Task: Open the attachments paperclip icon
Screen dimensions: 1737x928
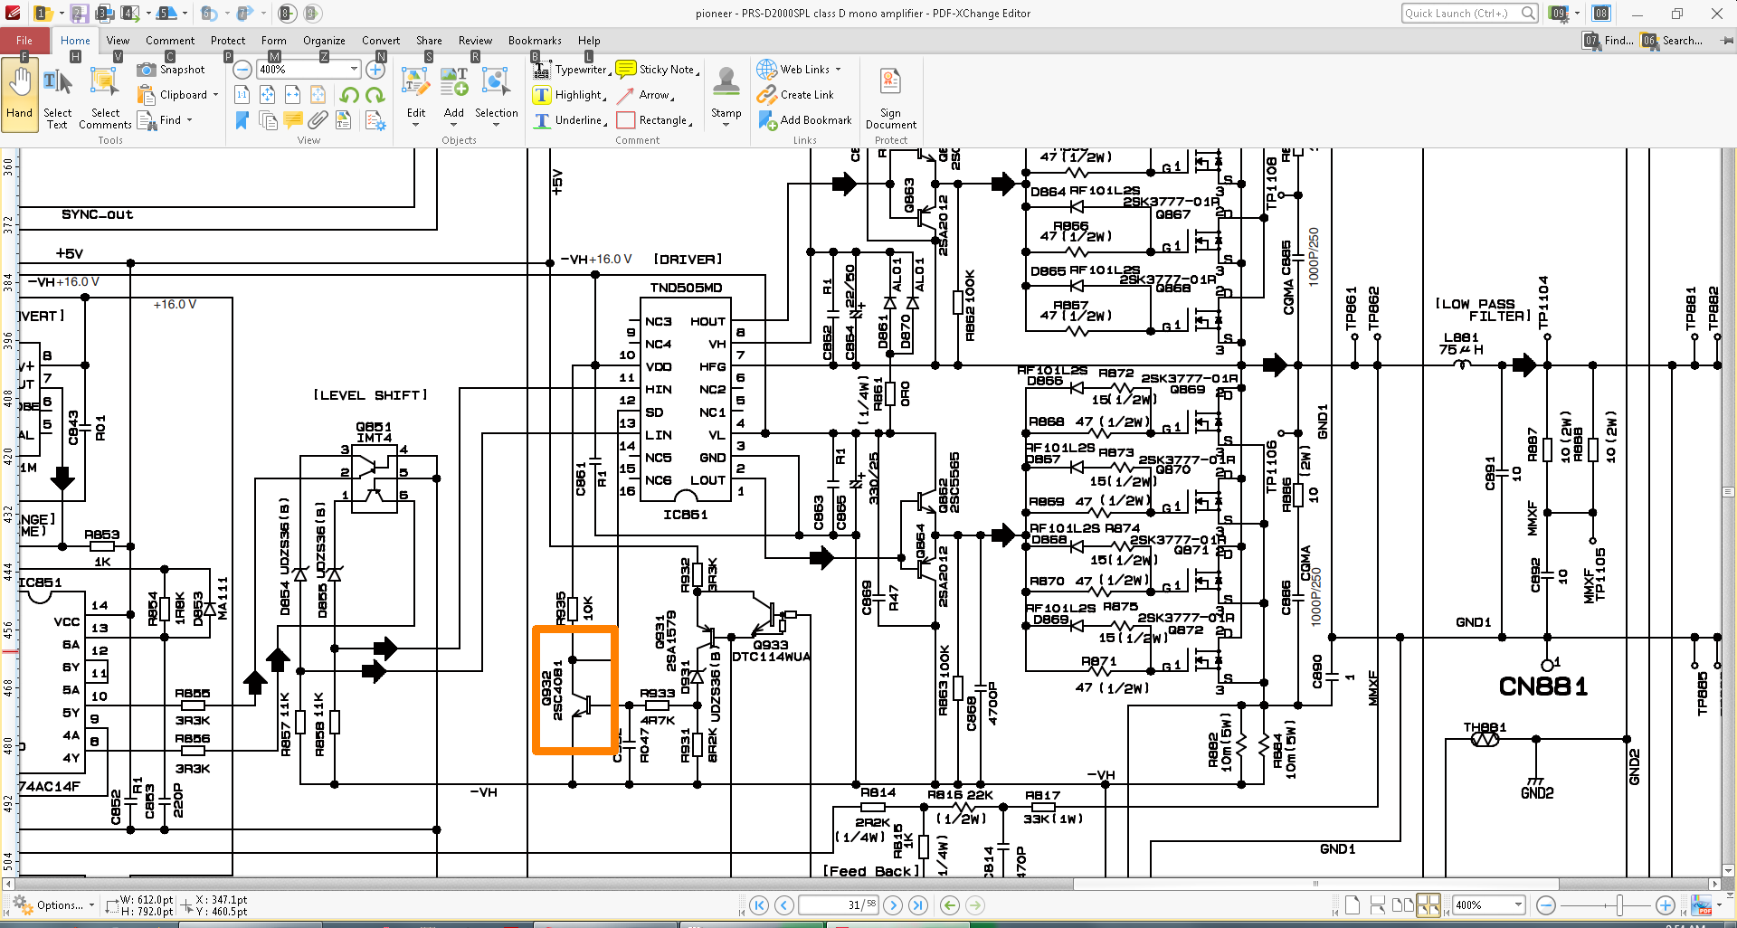Action: click(x=318, y=120)
